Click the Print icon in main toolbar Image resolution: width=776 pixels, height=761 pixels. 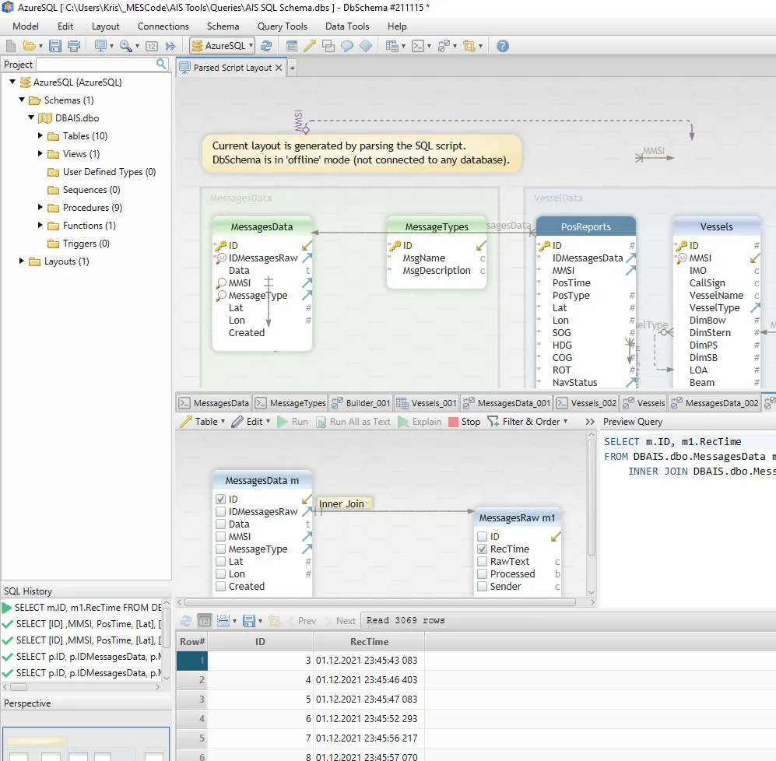click(x=74, y=46)
